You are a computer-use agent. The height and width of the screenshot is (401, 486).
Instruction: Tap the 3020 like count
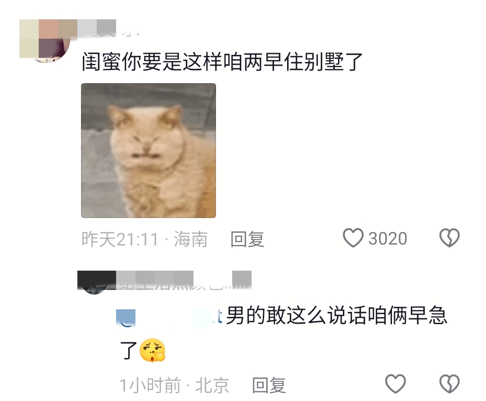[388, 238]
